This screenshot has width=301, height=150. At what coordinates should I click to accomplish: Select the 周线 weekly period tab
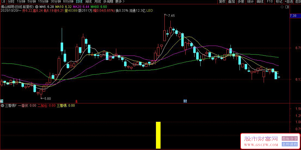point(88,1)
